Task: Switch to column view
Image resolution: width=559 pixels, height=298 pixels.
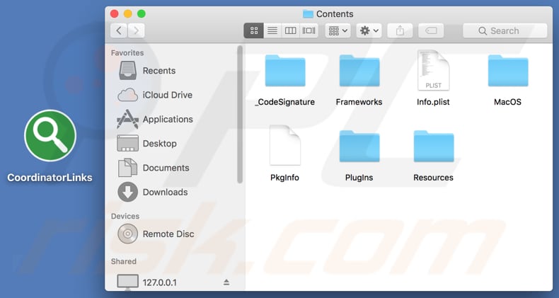Action: coord(291,30)
